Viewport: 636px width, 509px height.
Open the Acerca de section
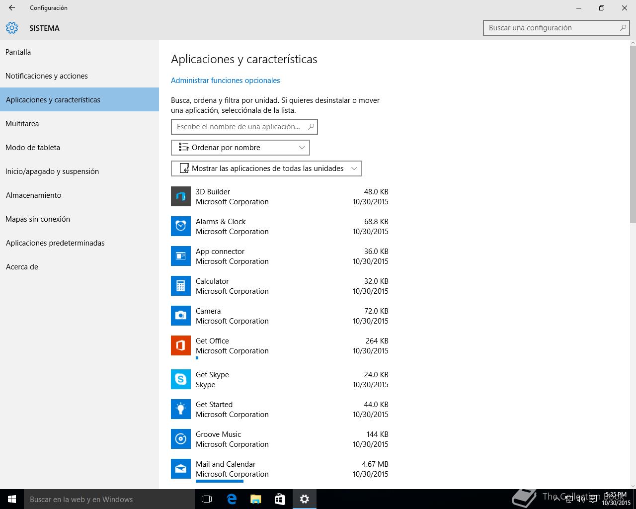tap(79, 267)
